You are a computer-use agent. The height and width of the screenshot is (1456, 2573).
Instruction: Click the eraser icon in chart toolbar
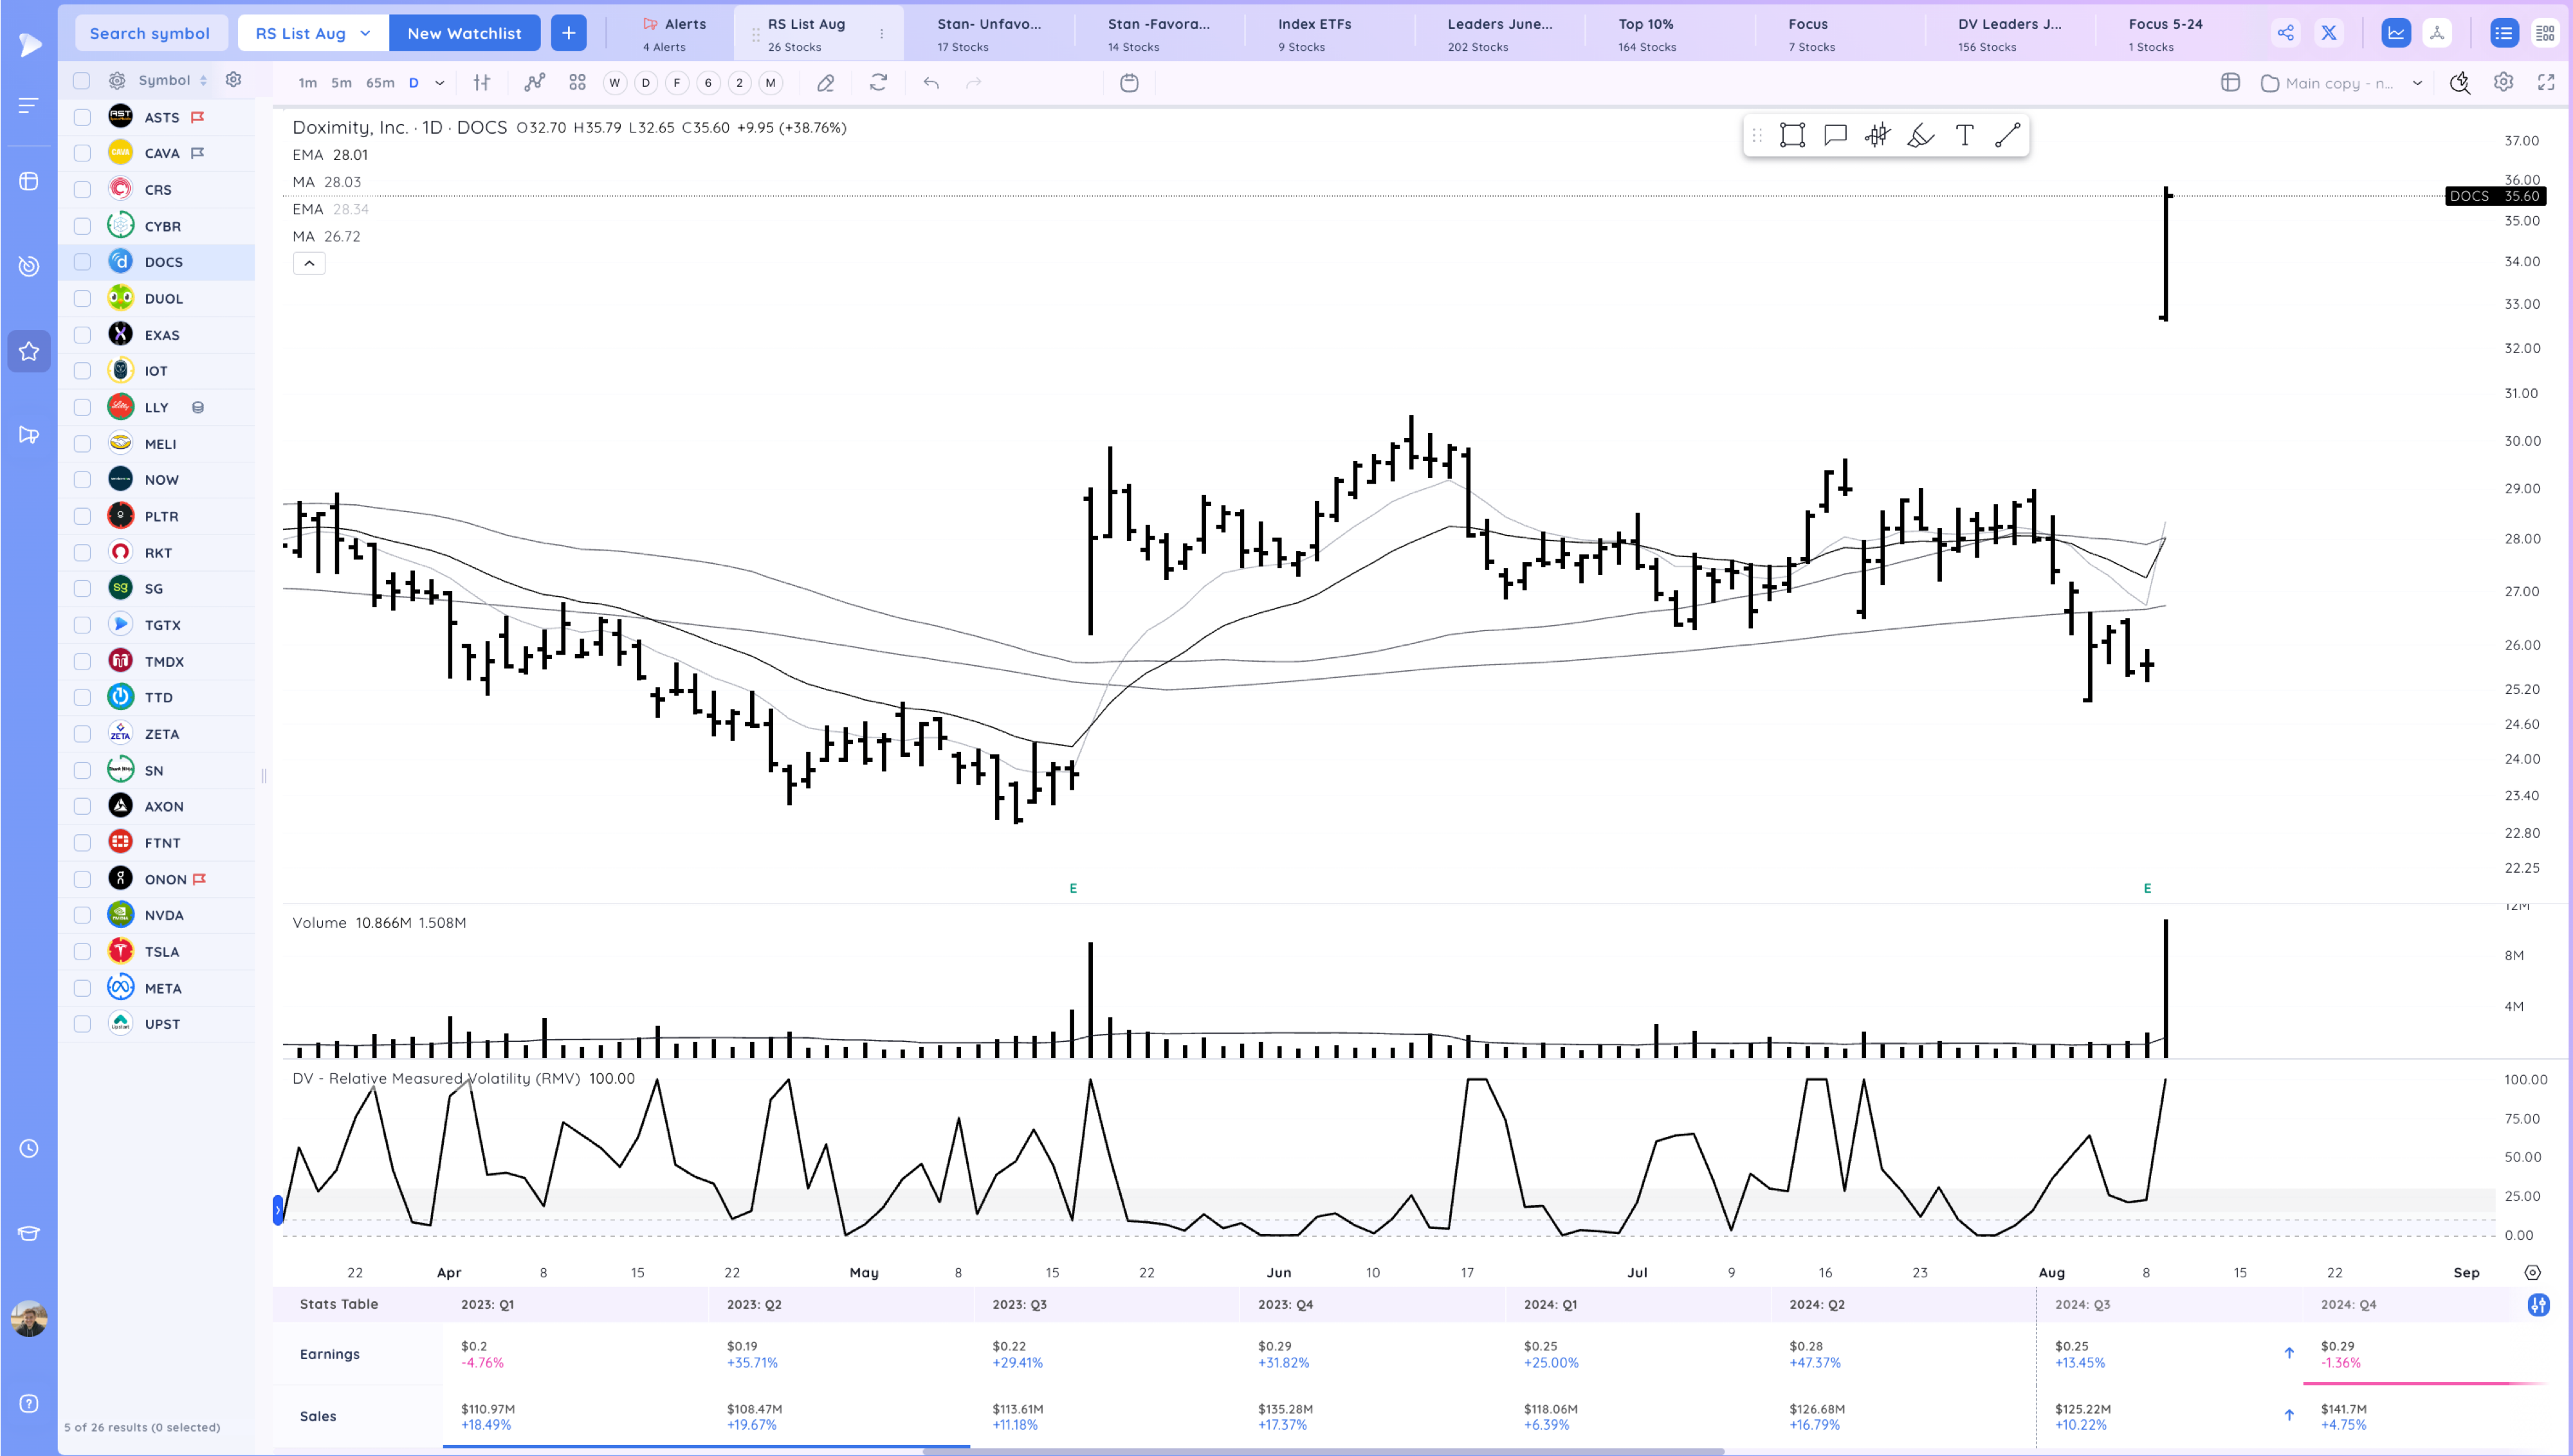coord(825,83)
